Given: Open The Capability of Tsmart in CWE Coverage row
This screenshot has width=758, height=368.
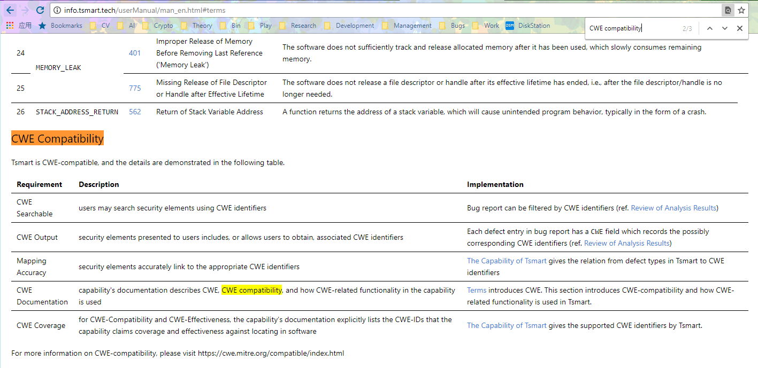Looking at the screenshot, I should coord(507,325).
